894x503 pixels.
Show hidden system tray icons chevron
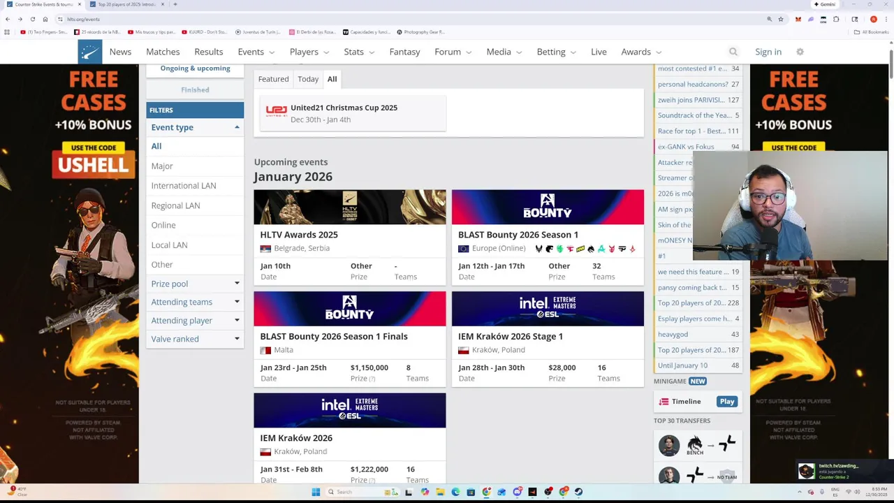click(800, 492)
